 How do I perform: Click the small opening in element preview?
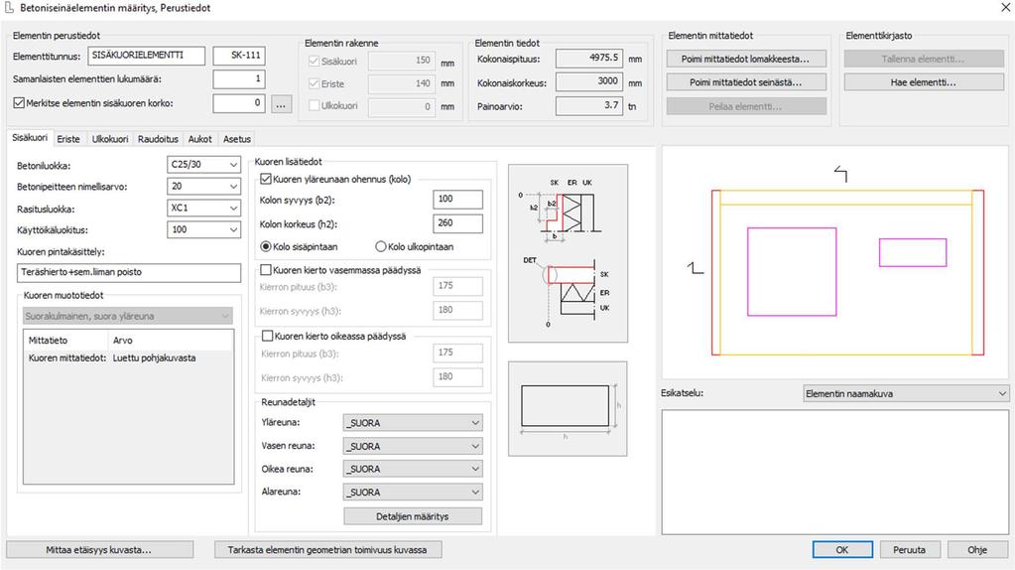[913, 252]
